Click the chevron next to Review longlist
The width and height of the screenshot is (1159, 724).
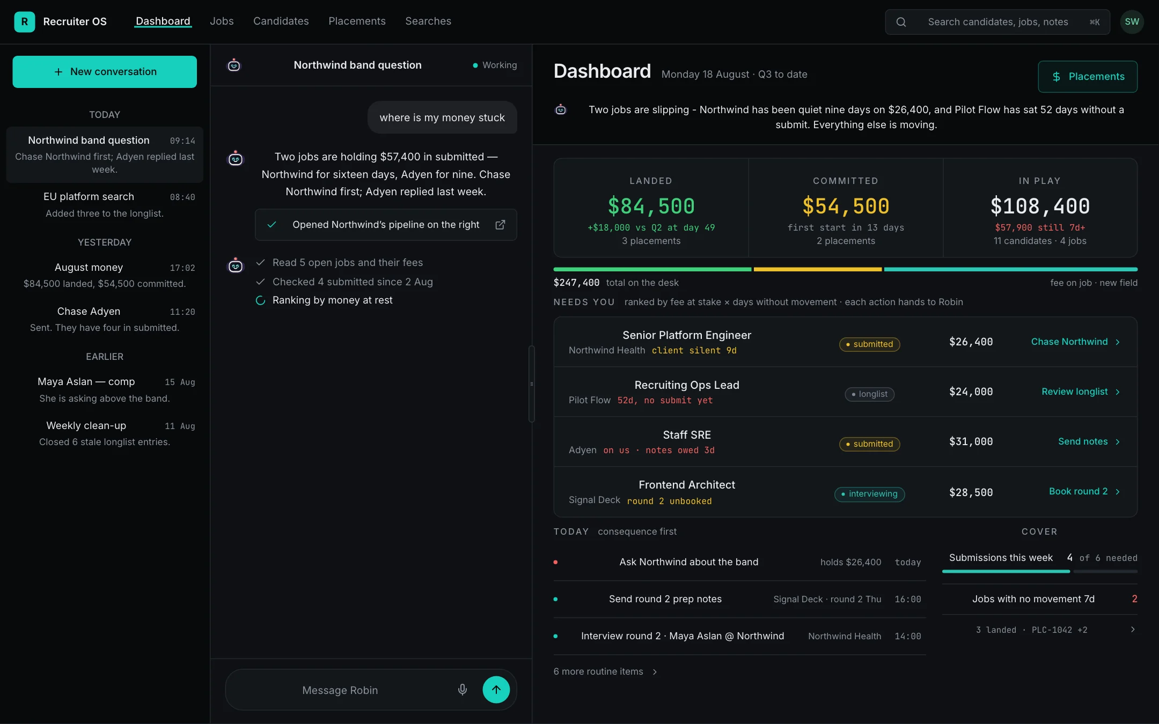(x=1118, y=392)
